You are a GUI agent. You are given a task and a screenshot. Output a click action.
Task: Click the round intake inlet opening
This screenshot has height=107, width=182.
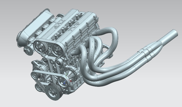20,41
